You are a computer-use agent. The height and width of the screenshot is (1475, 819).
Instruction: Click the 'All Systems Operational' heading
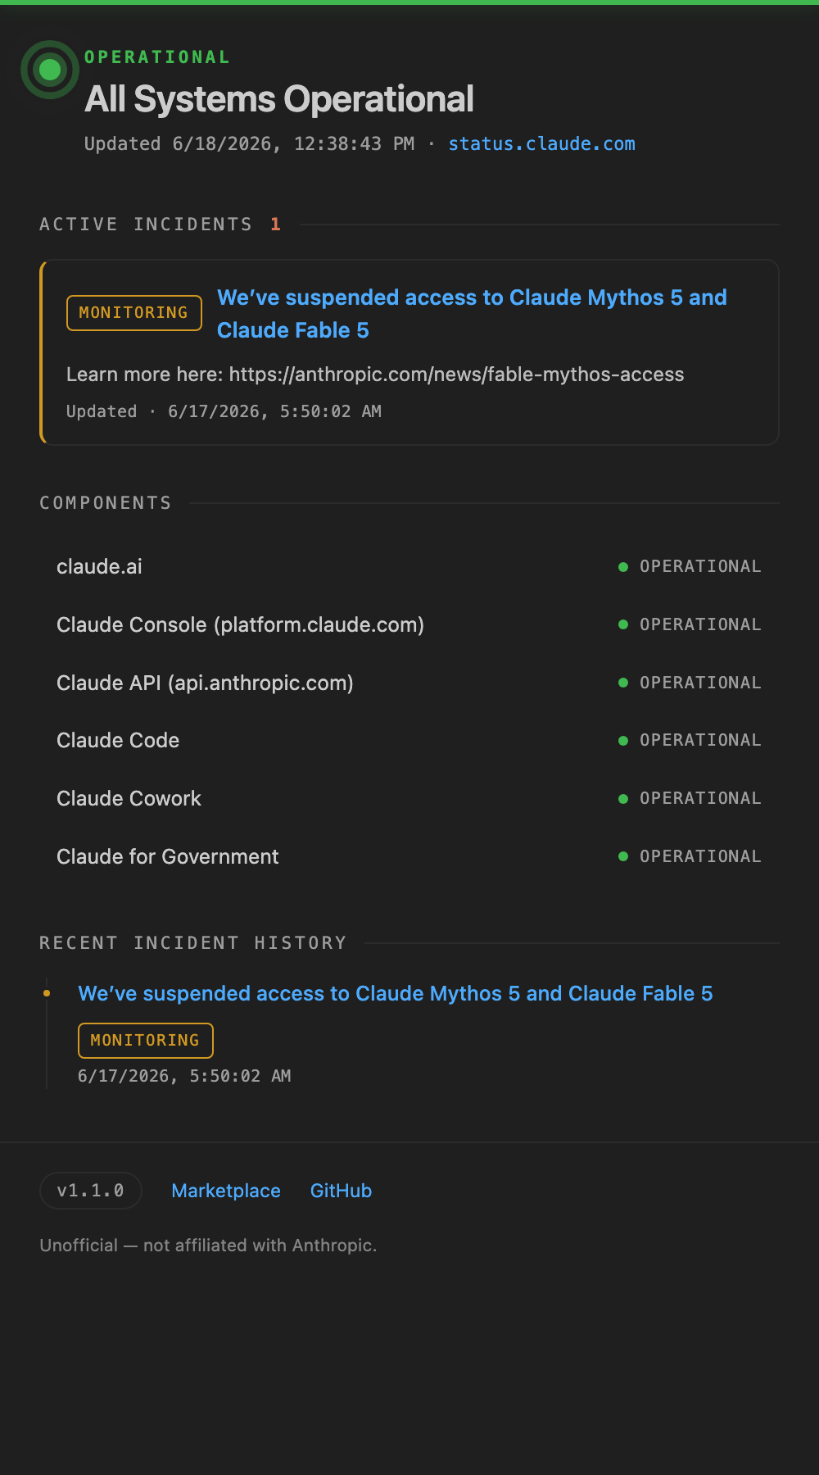[x=279, y=99]
